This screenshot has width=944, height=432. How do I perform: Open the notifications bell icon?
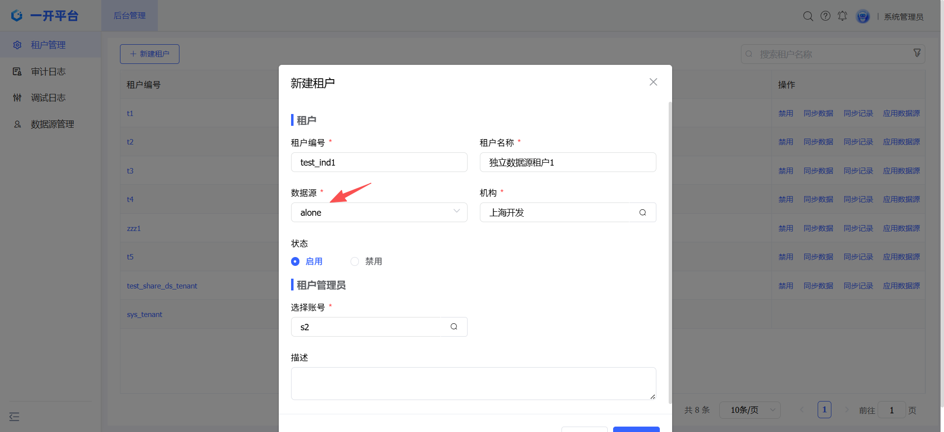tap(843, 16)
